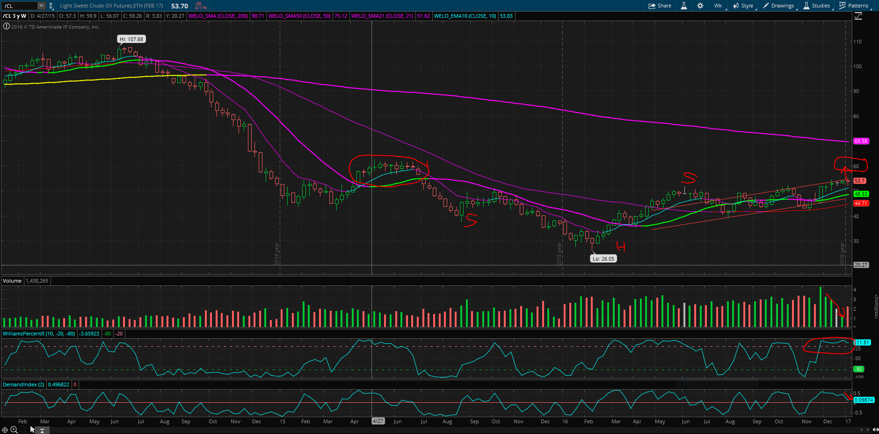Select the WELO_SMA (CLOSE, 200) study label
This screenshot has width=879, height=434.
[218, 16]
